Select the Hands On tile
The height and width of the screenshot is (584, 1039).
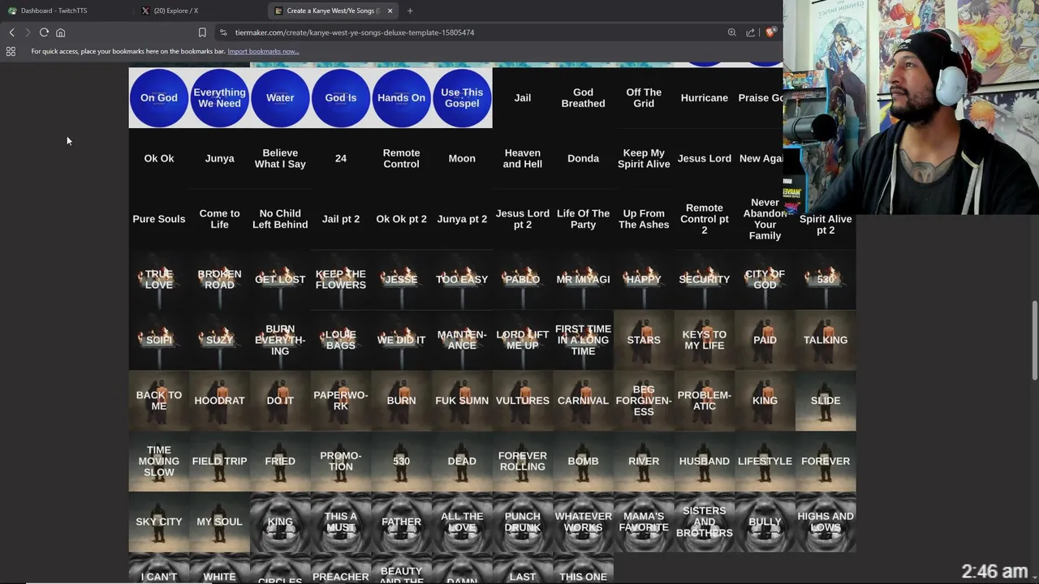pos(401,97)
